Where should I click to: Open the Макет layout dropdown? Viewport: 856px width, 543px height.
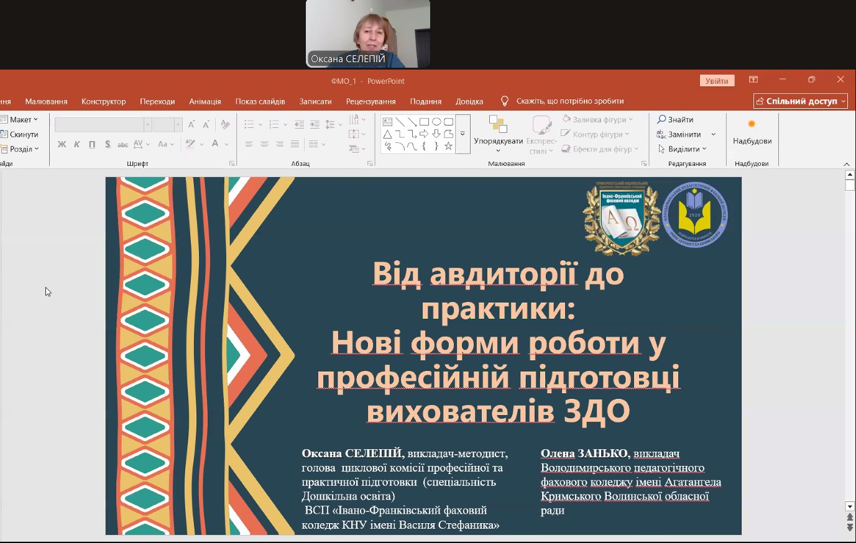point(20,119)
